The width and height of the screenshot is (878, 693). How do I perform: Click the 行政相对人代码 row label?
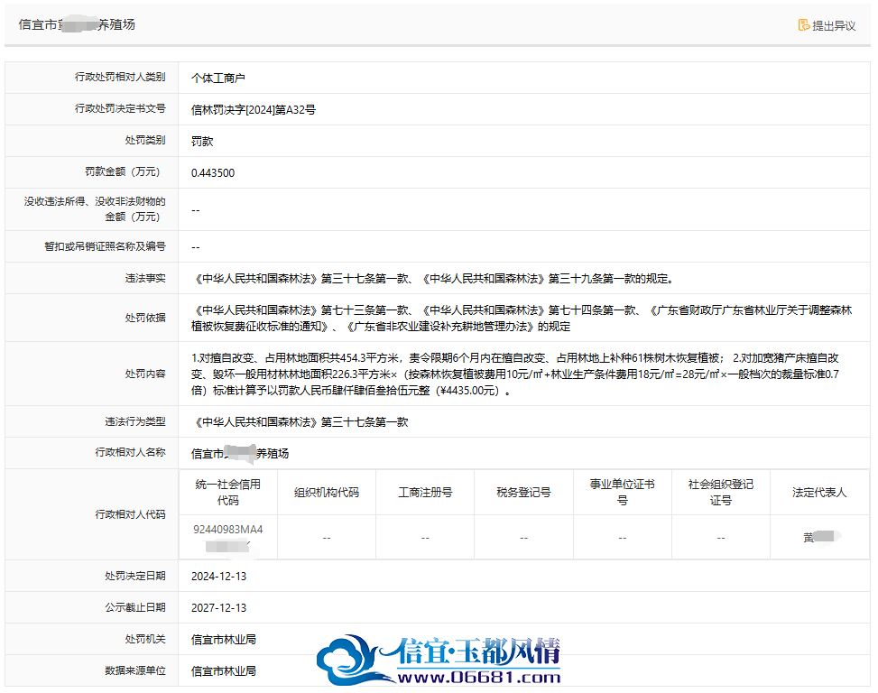click(x=131, y=514)
